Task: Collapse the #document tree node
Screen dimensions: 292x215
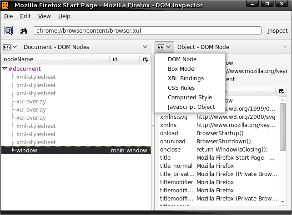Action: click(5, 68)
